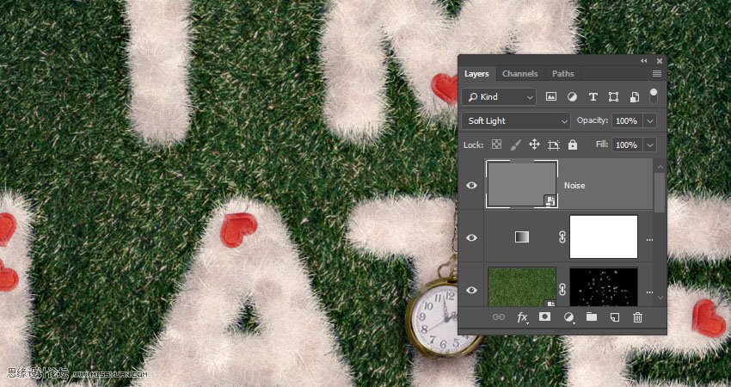Prevent auto-nesting into artboards icon
This screenshot has width=731, height=387.
pos(553,145)
